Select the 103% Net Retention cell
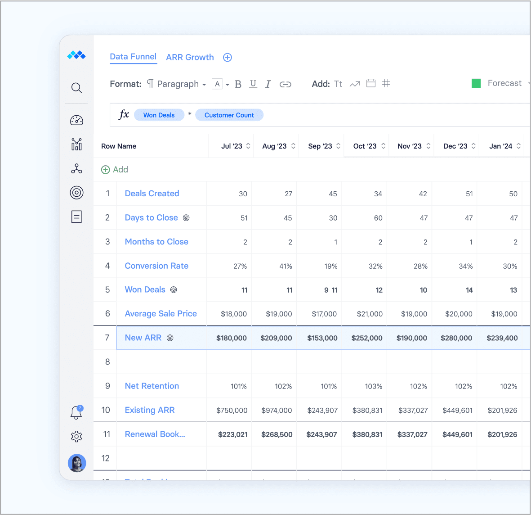 click(x=364, y=386)
